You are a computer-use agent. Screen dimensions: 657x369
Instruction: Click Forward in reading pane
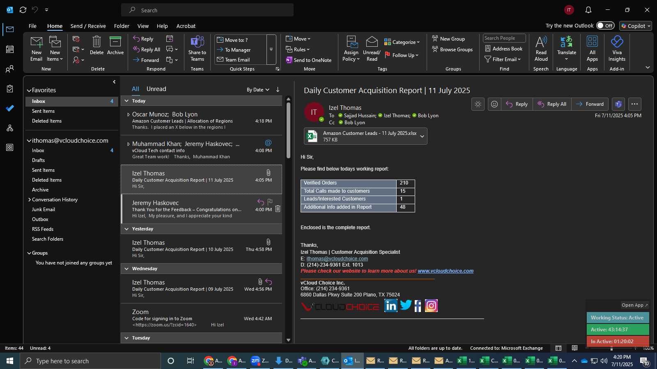point(590,104)
